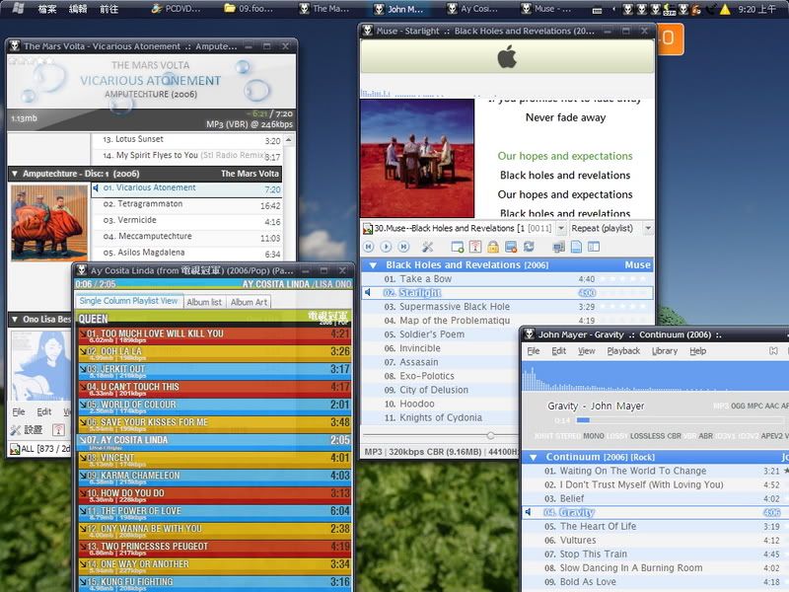
Task: Open preferences via wrench-screwdriver icon in Muse toolbar
Action: 428,247
